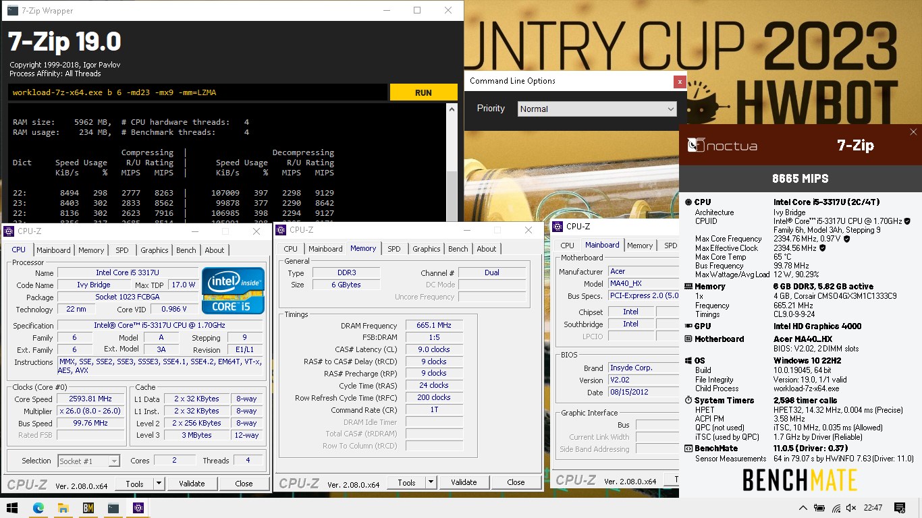The width and height of the screenshot is (922, 518).
Task: Close the Command Line Options dialog
Action: coord(679,82)
